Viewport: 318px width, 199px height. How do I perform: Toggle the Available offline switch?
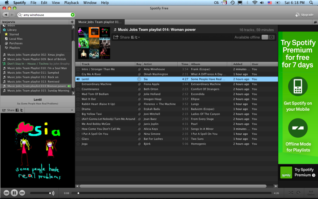pyautogui.click(x=268, y=37)
